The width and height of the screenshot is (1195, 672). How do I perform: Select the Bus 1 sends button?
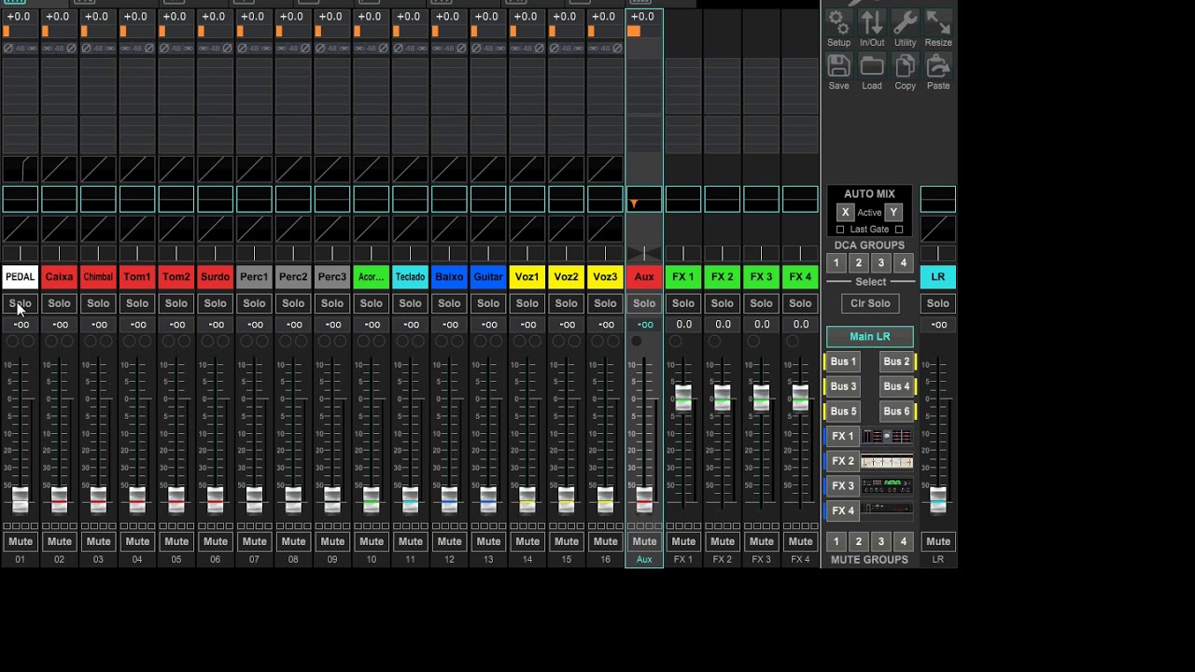[842, 362]
